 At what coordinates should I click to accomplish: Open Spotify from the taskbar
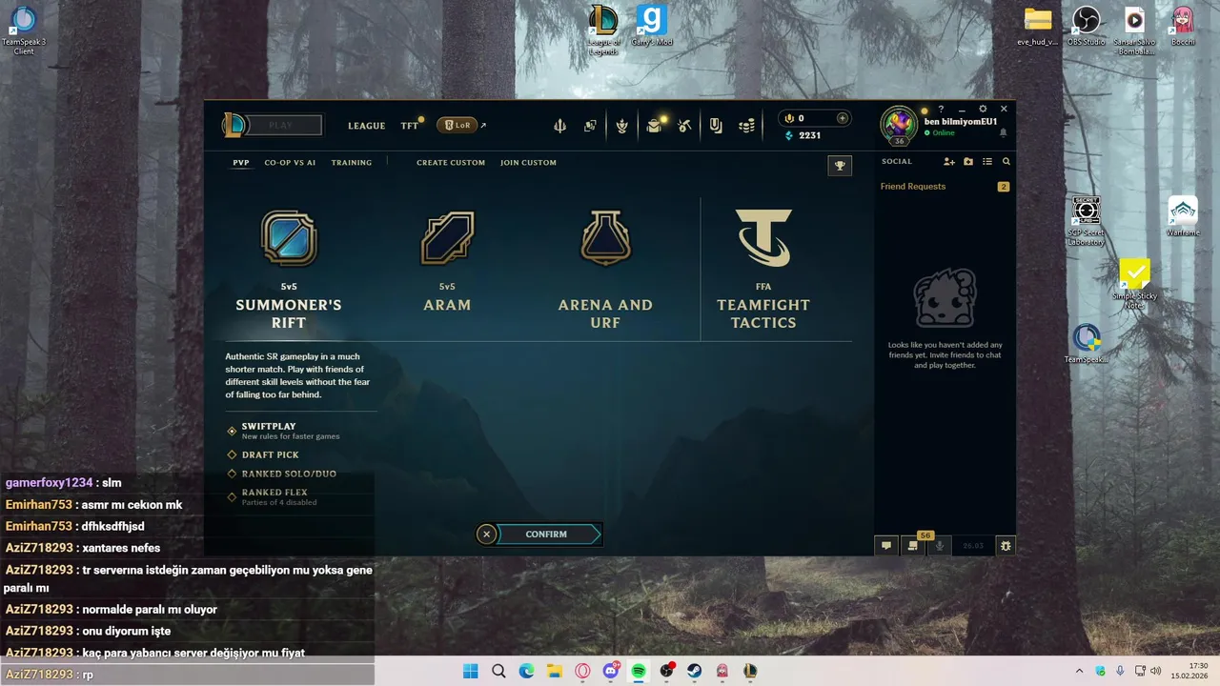639,671
